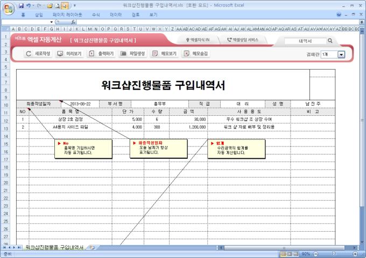Open the 수식 ribbon tab
Screen dimensions: 366x258
pyautogui.click(x=96, y=15)
